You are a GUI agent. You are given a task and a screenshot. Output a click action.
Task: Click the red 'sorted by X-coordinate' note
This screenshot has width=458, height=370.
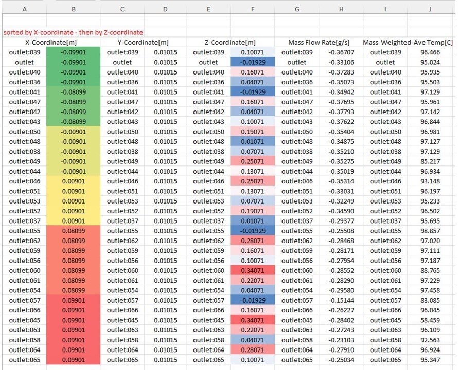click(x=73, y=32)
